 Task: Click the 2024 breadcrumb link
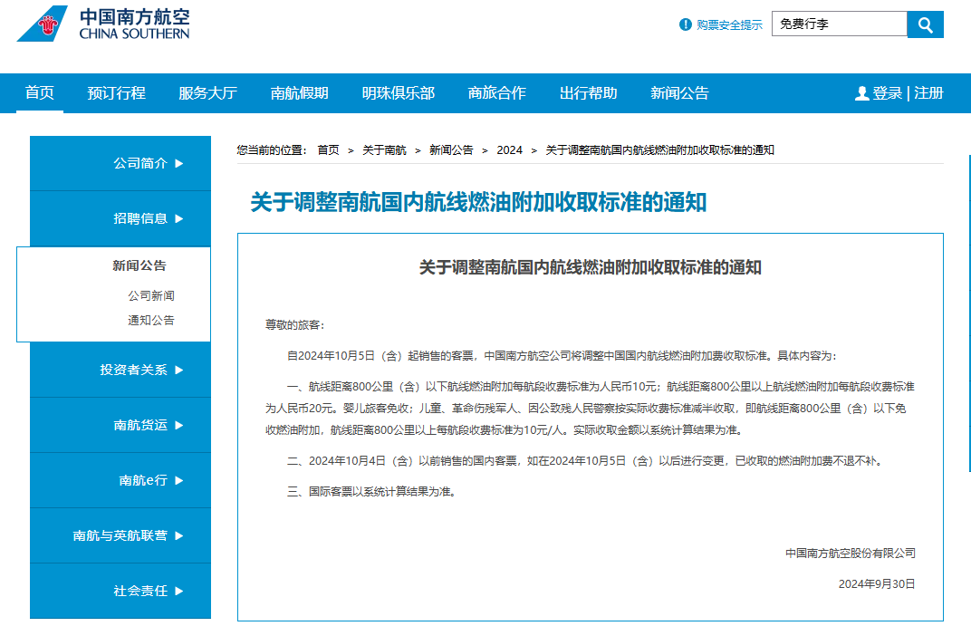coord(509,150)
